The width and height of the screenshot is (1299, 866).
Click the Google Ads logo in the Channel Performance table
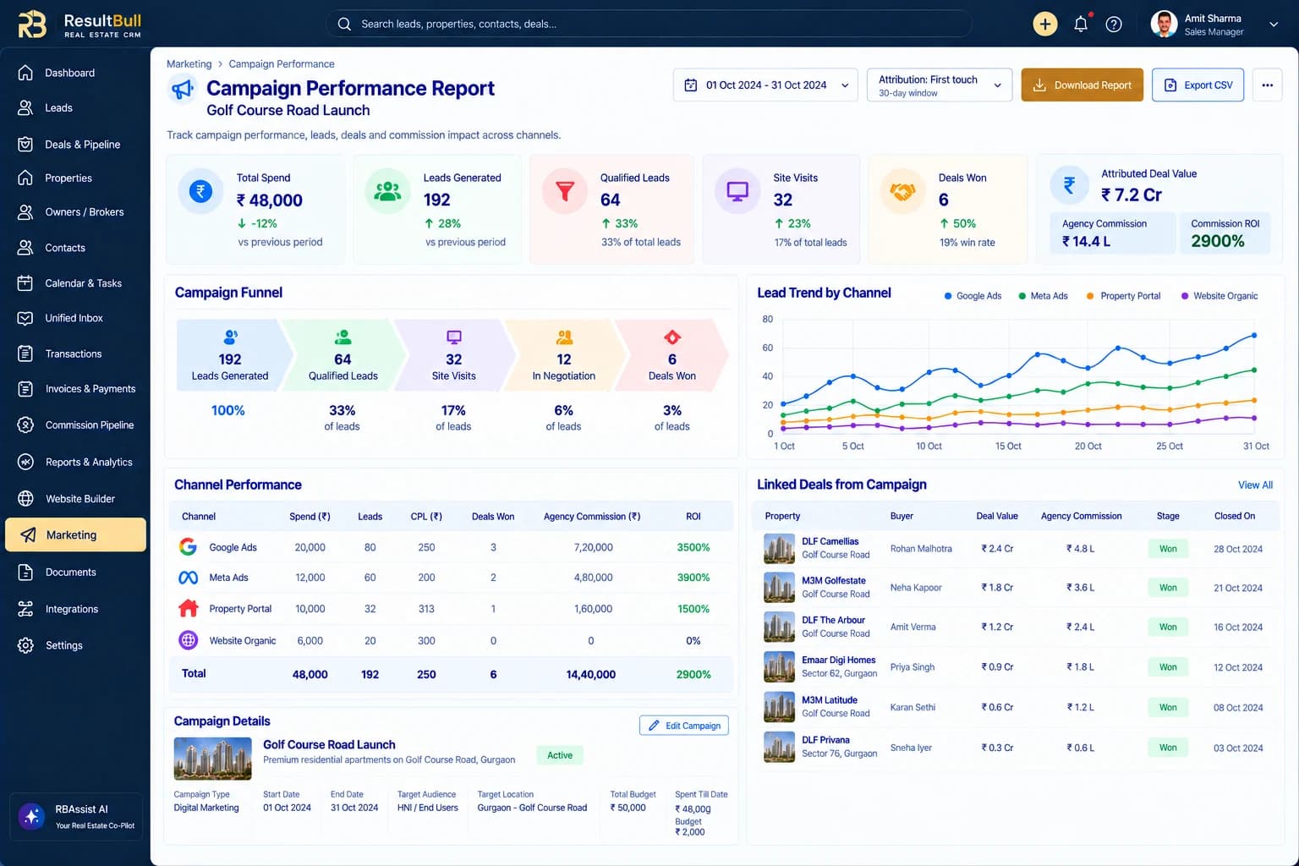click(188, 547)
